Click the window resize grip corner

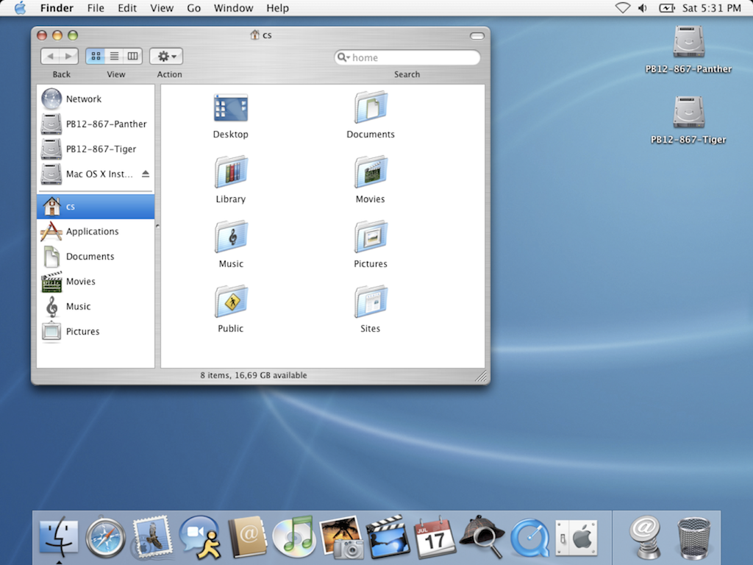pyautogui.click(x=481, y=377)
